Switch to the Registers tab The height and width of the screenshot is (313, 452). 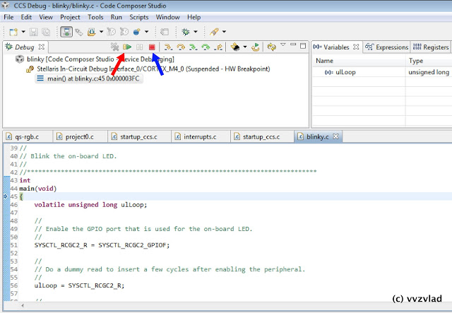[x=431, y=47]
